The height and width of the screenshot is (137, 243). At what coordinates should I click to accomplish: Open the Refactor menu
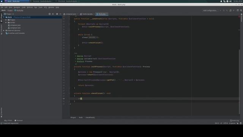[30, 7]
